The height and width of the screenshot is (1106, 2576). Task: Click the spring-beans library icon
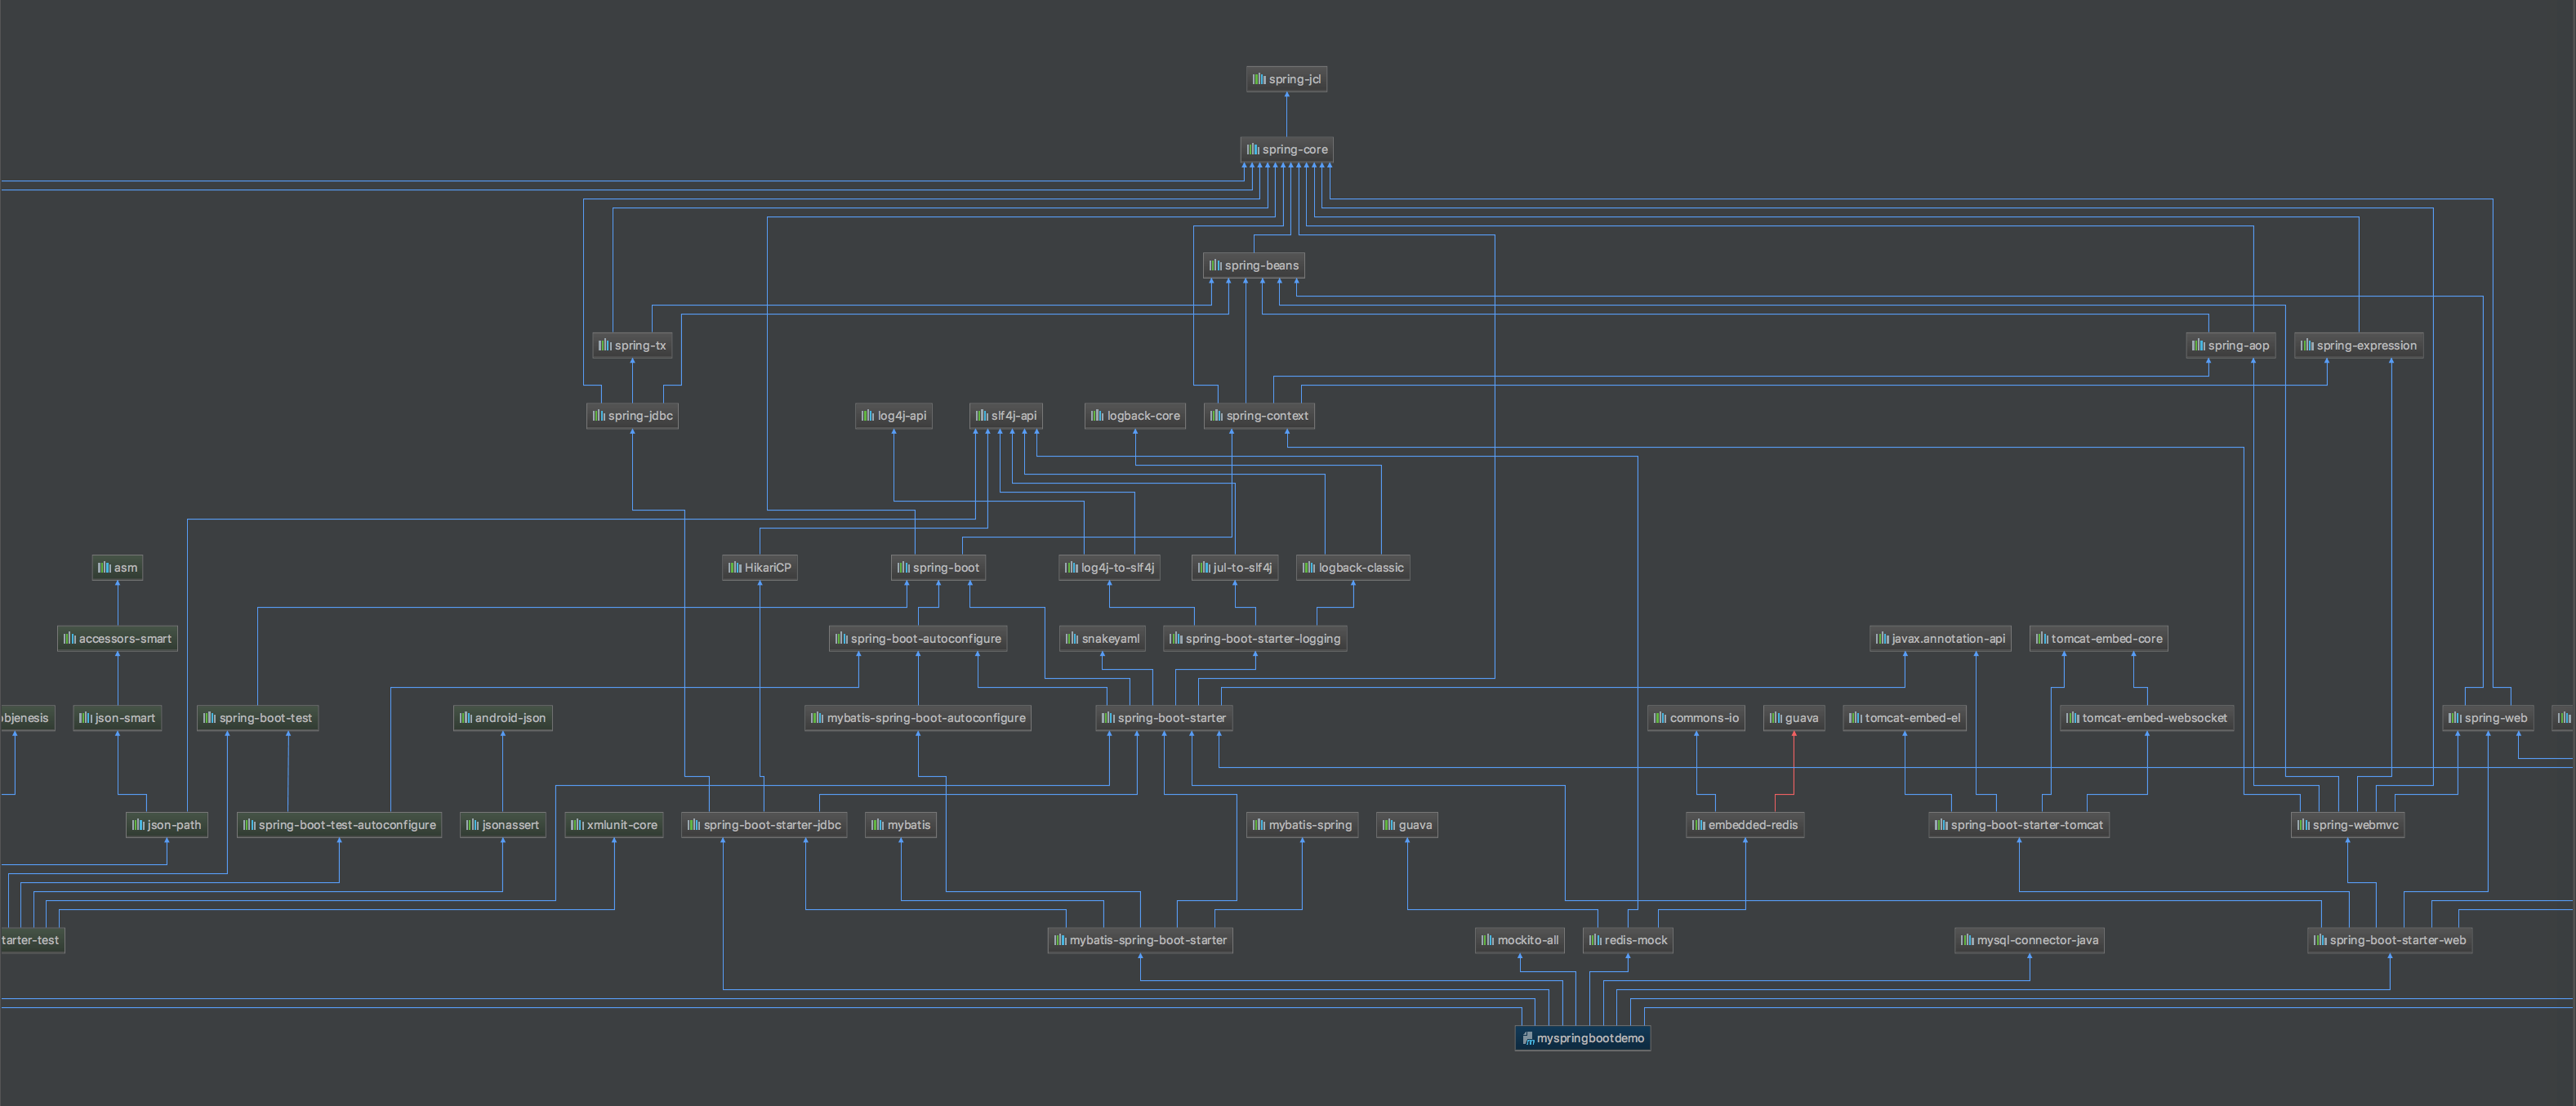pos(1215,265)
